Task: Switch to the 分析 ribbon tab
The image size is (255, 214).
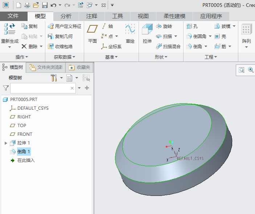Action: click(66, 16)
